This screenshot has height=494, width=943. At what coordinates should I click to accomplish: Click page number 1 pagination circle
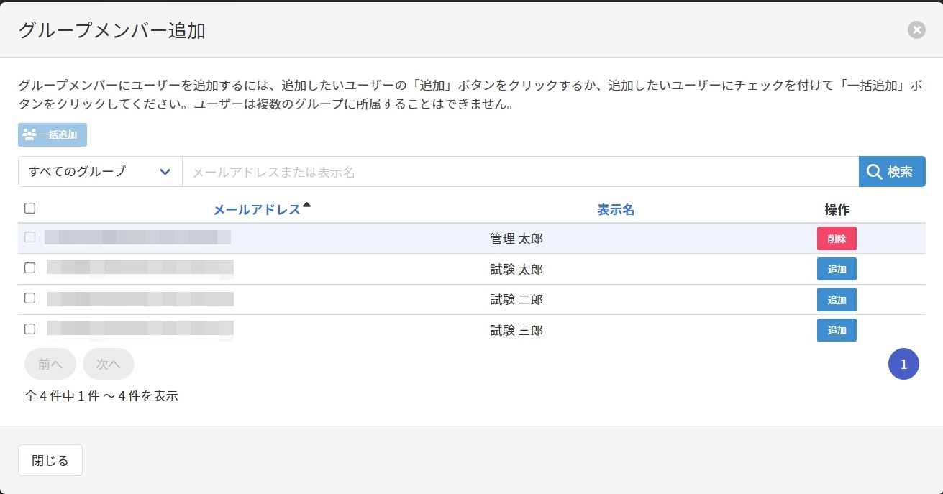[x=903, y=364]
